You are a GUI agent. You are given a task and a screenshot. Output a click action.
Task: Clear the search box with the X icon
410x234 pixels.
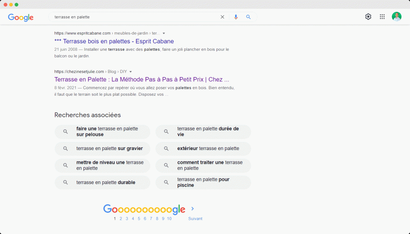pyautogui.click(x=222, y=17)
